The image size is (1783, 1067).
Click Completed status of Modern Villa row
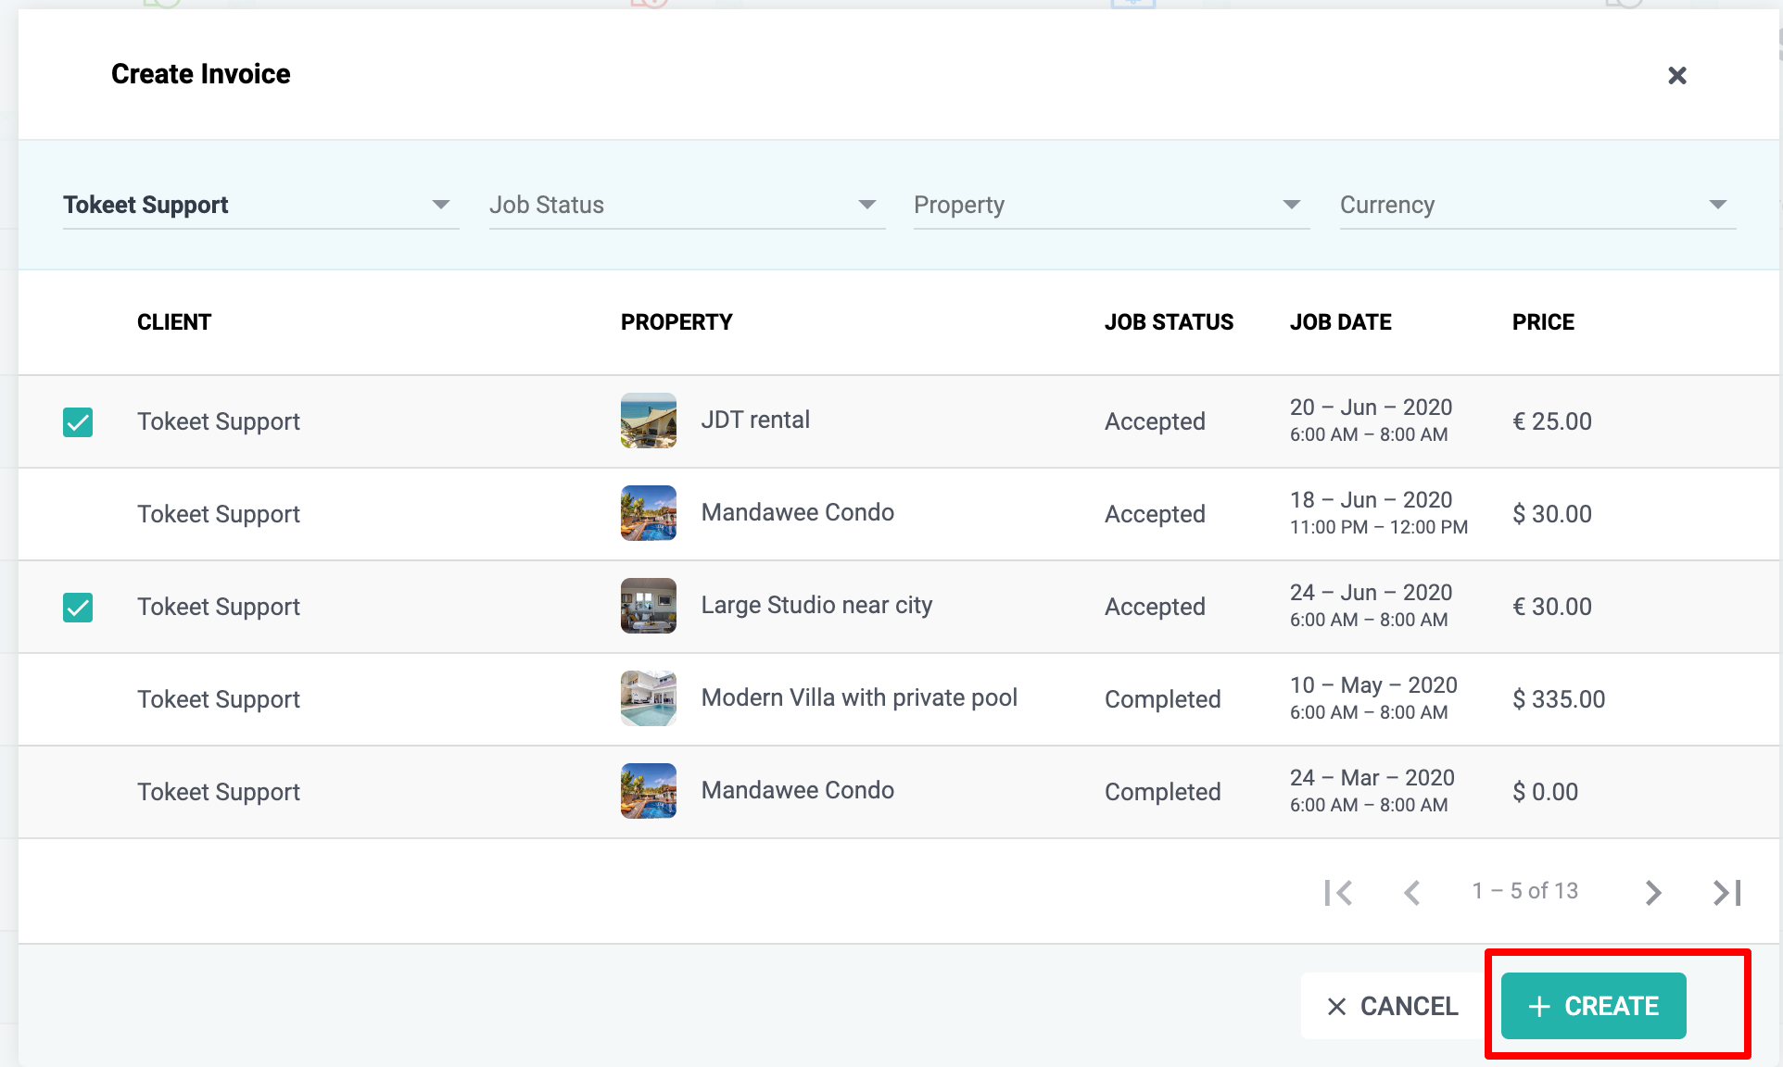coord(1162,699)
